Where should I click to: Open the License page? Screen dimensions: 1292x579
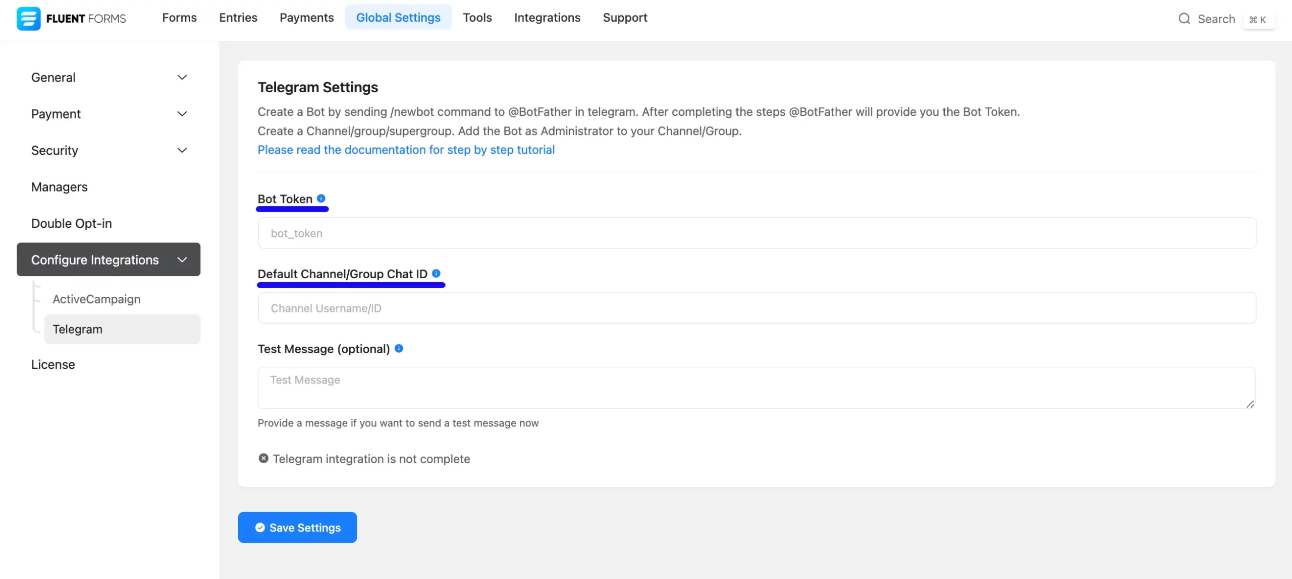pyautogui.click(x=53, y=364)
